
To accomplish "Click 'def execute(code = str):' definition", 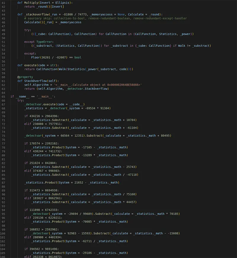I will click(x=38, y=65).
